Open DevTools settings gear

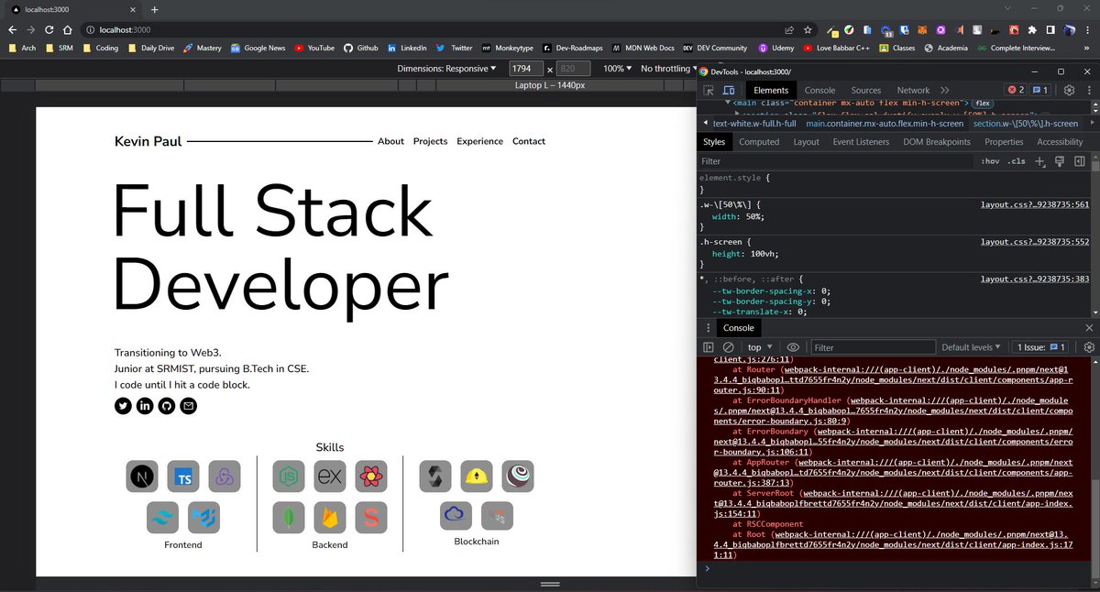[1069, 90]
